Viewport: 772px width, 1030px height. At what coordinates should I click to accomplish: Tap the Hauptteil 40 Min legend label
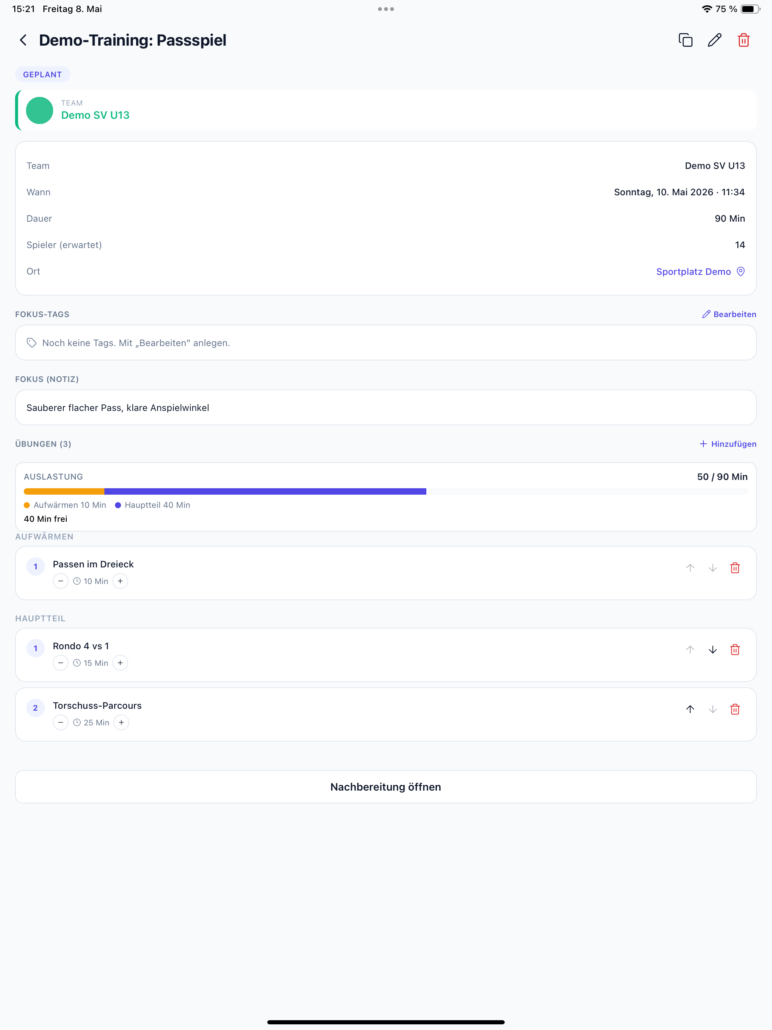(158, 505)
